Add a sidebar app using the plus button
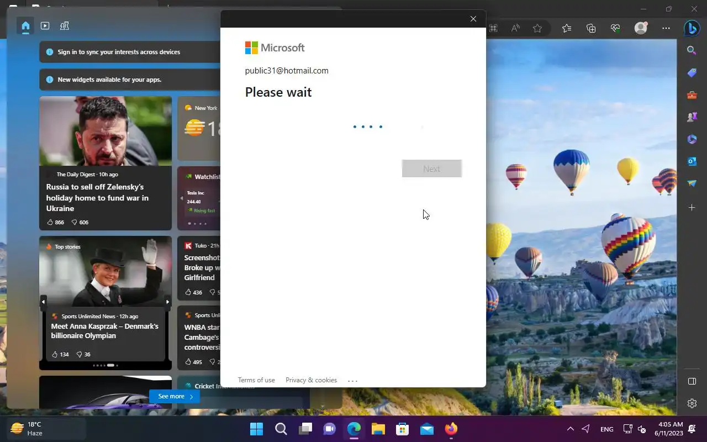The image size is (707, 442). pyautogui.click(x=692, y=208)
